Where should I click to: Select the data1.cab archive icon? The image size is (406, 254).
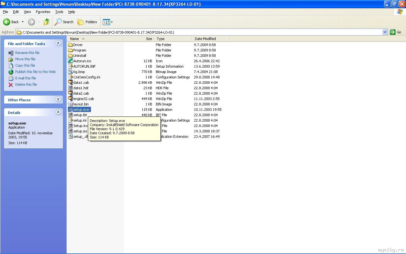tap(70, 83)
